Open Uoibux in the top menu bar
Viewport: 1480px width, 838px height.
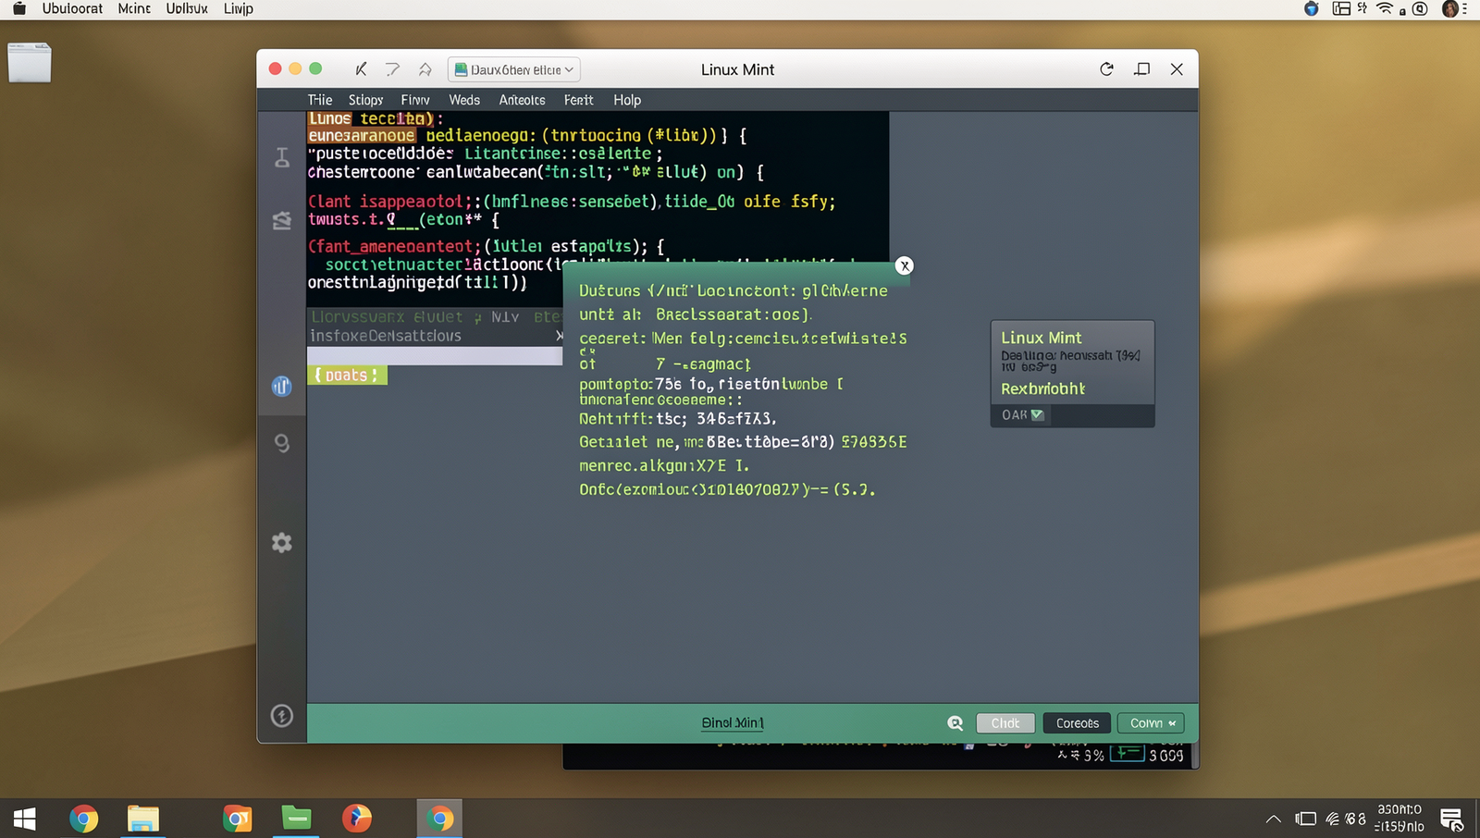pos(187,8)
